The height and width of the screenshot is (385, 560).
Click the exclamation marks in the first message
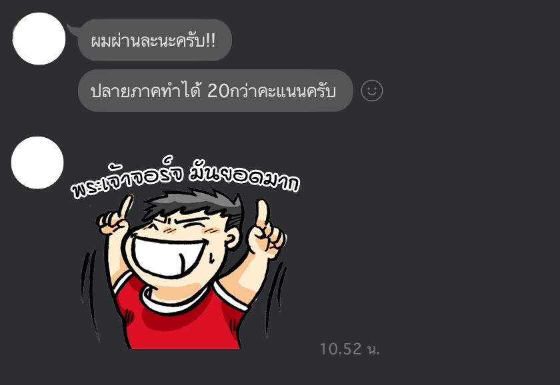point(211,40)
